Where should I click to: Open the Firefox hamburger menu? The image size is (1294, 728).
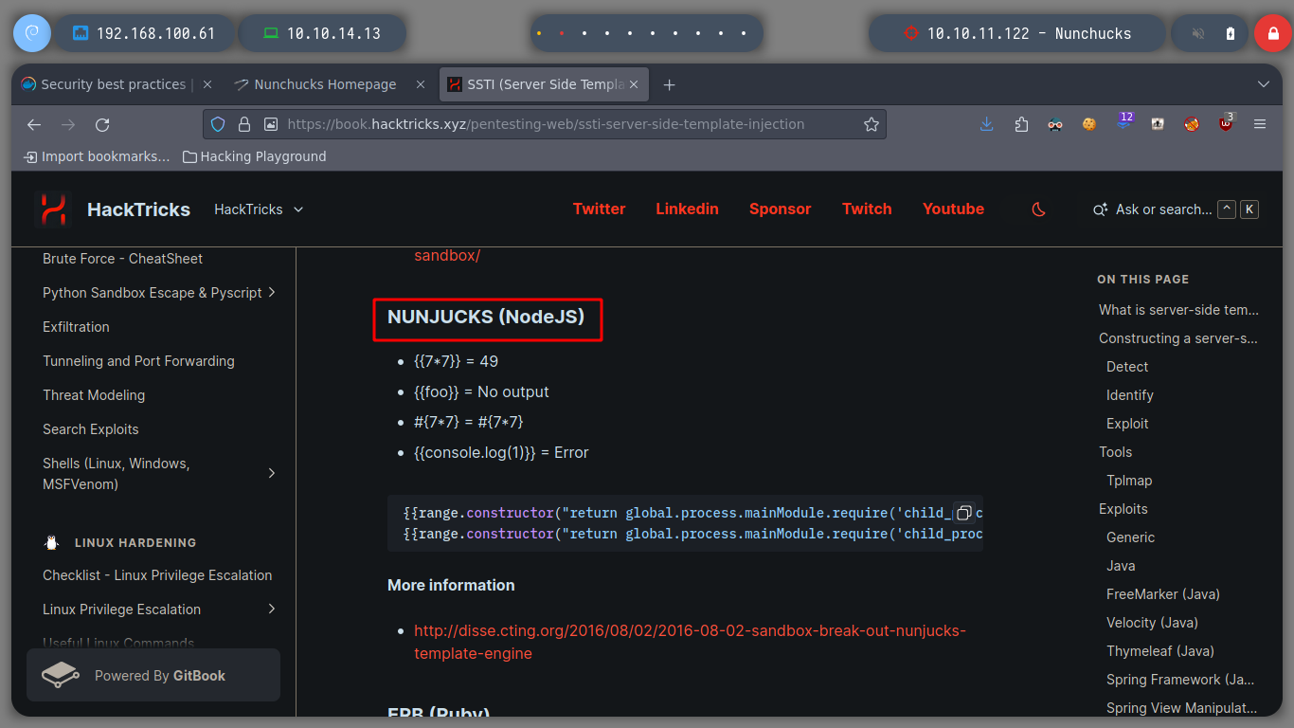coord(1260,124)
